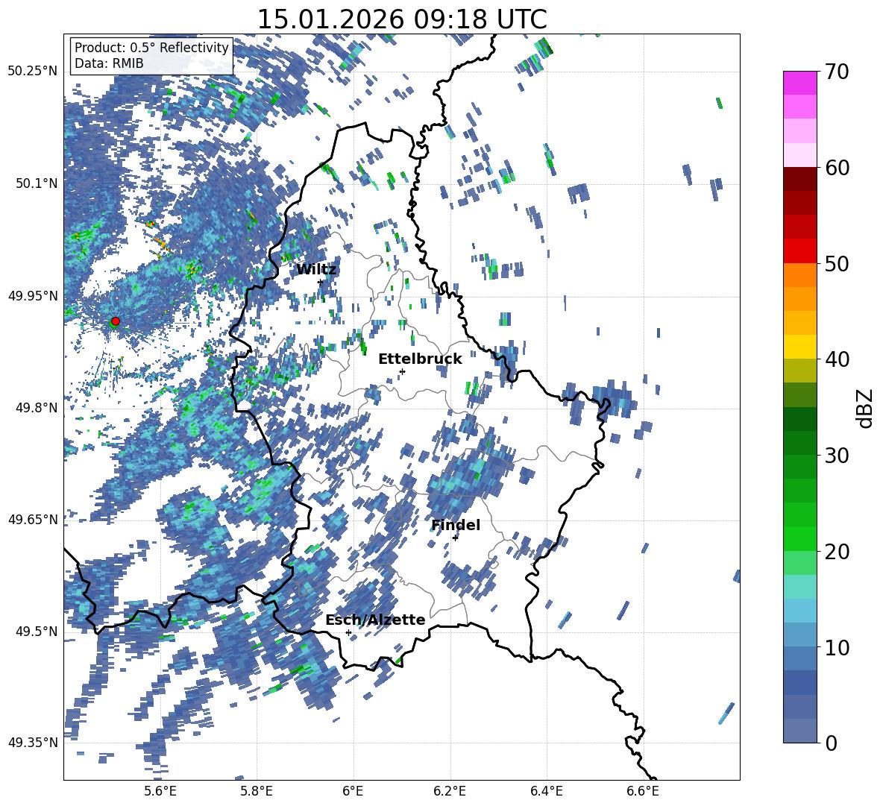Viewport: 883px width, 806px height.
Task: Click the 49.65°N latitude label
Action: point(33,519)
